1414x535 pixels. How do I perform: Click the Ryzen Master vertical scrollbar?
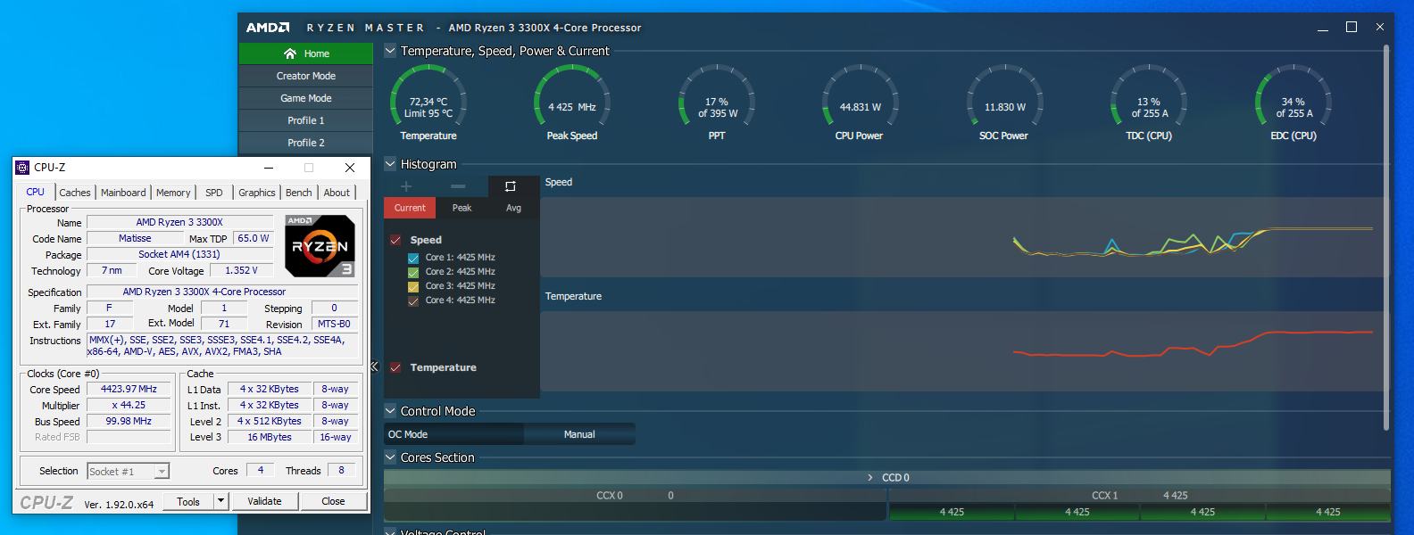[1386, 239]
